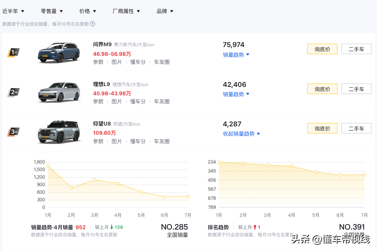The height and width of the screenshot is (251, 377).
Task: Open the 品牌 brand filter dropdown
Action: [x=164, y=11]
